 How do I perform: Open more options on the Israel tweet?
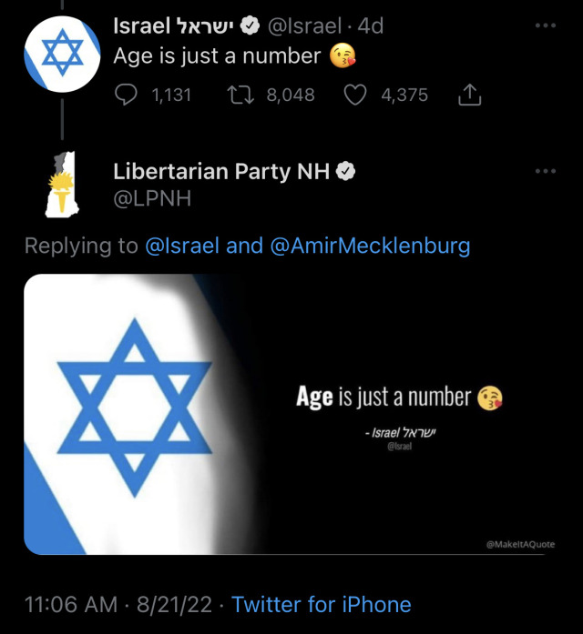(x=546, y=25)
